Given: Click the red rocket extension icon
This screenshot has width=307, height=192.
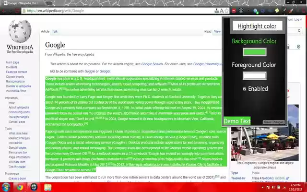Looking at the screenshot, I should [291, 11].
